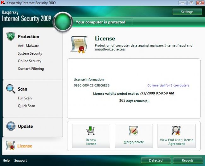Click the Protection shield icon
Image resolution: width=205 pixels, height=166 pixels.
point(11,36)
